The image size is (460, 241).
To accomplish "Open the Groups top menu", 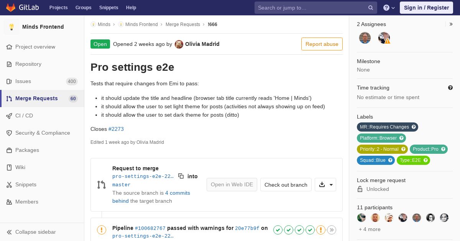I will tap(83, 8).
